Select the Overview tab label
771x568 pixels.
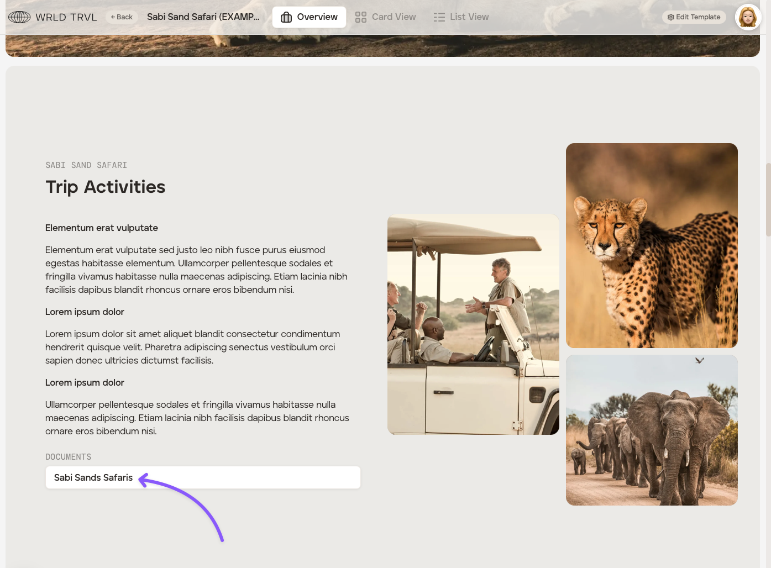point(317,17)
